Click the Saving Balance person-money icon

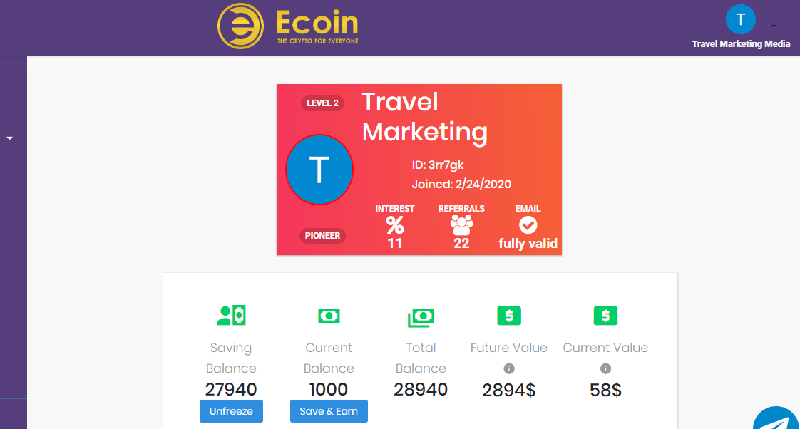pos(231,315)
